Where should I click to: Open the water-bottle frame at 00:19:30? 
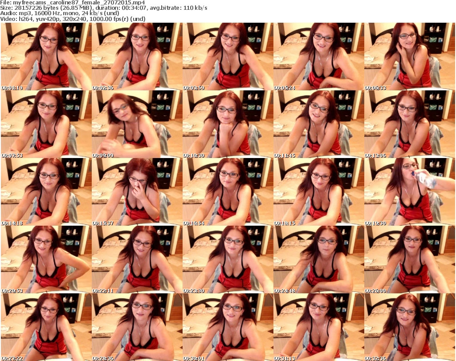point(410,192)
